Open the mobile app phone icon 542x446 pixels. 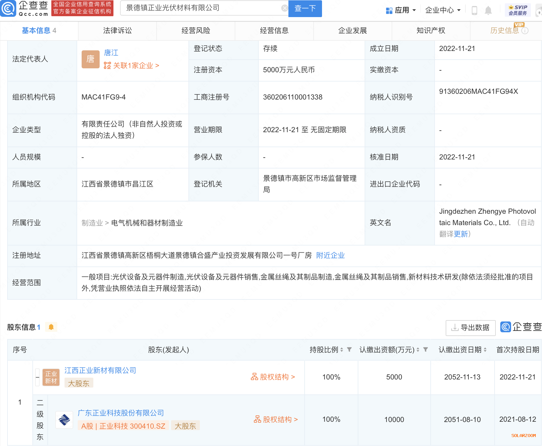[x=474, y=10]
